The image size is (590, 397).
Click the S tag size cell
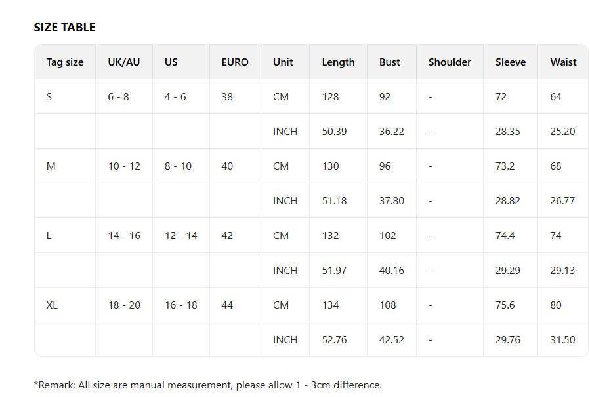point(49,97)
